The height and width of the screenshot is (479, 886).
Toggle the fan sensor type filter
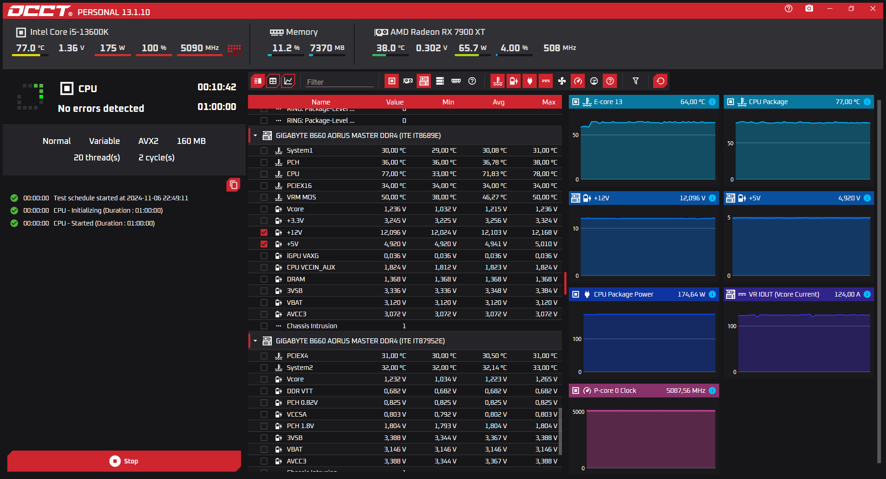pos(562,81)
